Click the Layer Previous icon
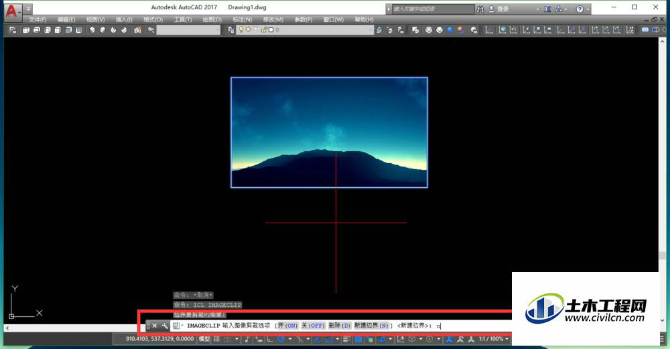The height and width of the screenshot is (349, 670). pos(390,30)
